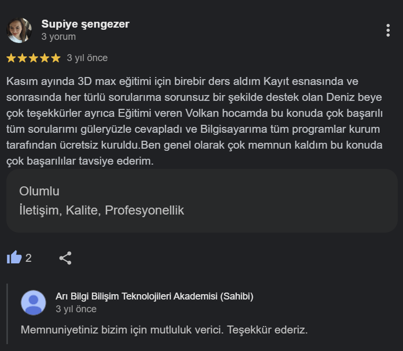
Task: Click the share icon below review
Action: pyautogui.click(x=65, y=258)
